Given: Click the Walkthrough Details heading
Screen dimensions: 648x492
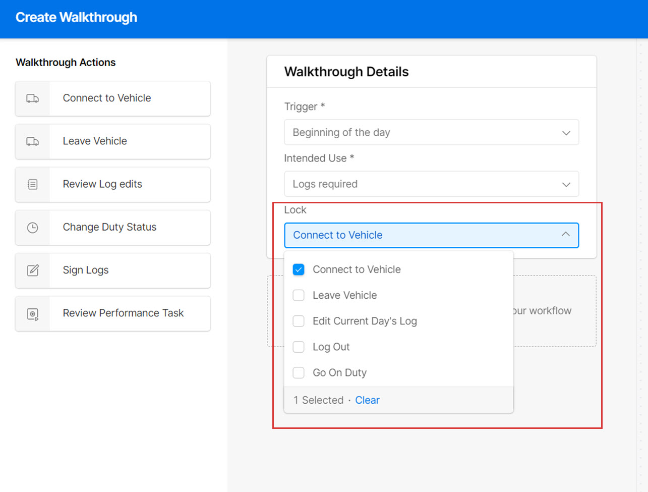Looking at the screenshot, I should 346,72.
